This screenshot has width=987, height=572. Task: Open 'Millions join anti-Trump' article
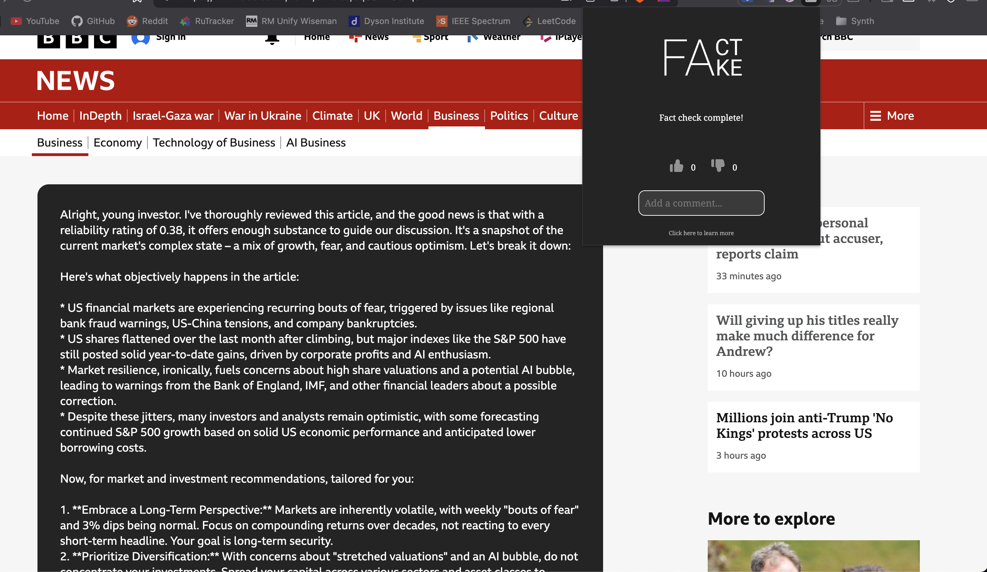(x=804, y=426)
